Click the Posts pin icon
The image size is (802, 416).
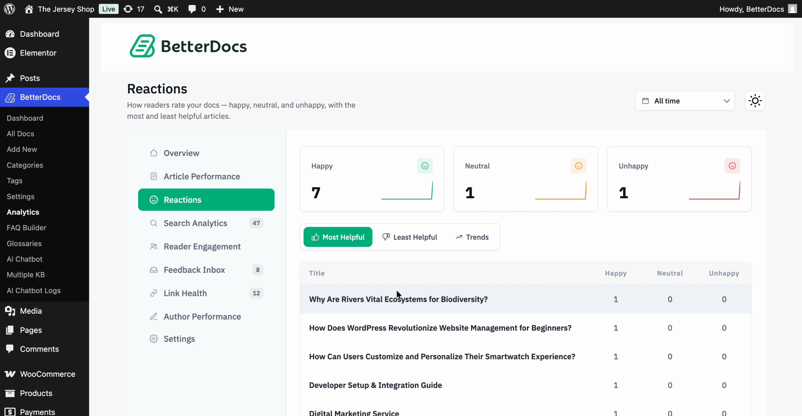pyautogui.click(x=10, y=78)
